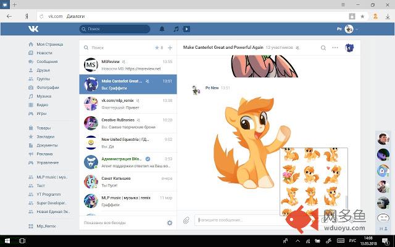Go back with browser back arrow
Screen dimensions: 395x247
point(9,16)
